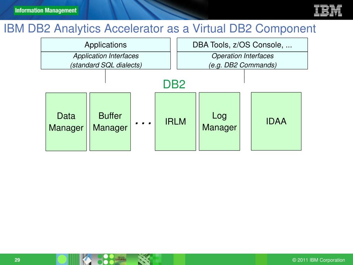Select the slide title about Virtual DB2 Component
The width and height of the screenshot is (353, 265).
160,28
